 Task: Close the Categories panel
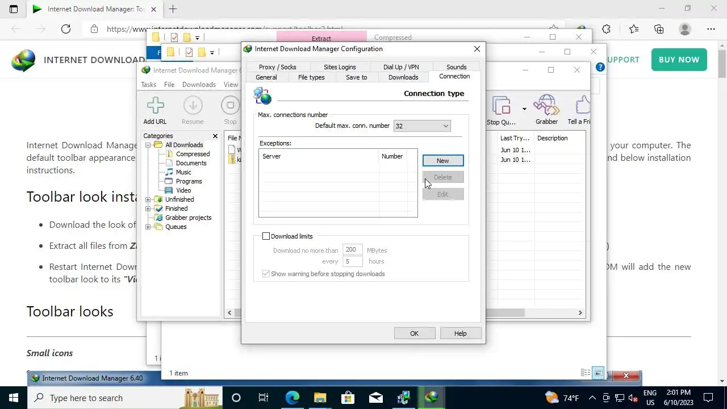(215, 136)
